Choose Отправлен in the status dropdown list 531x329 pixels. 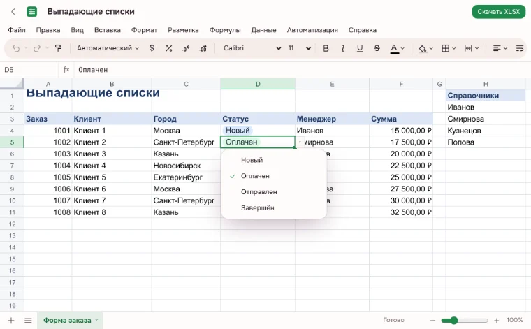[x=274, y=192]
